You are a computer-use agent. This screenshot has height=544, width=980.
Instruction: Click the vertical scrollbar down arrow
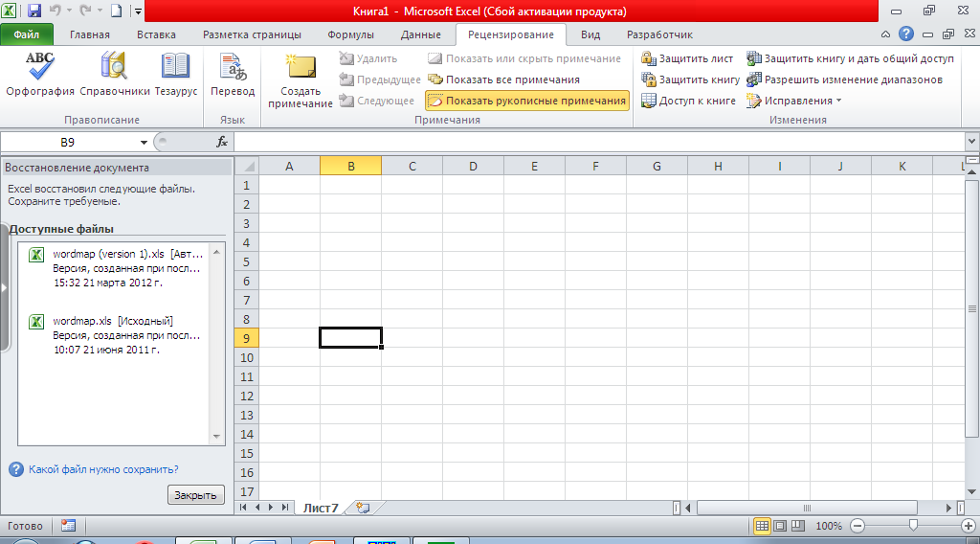(972, 492)
